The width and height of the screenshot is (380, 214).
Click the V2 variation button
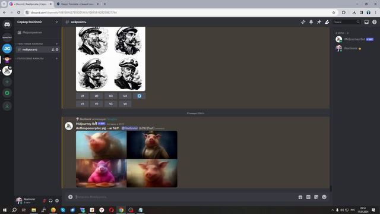(96, 104)
